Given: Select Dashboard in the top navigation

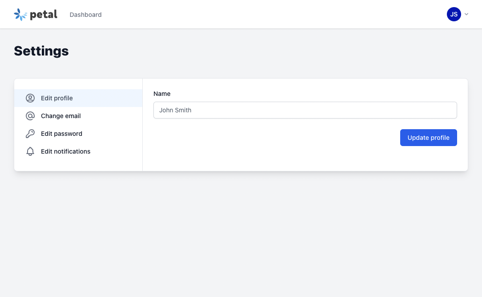Looking at the screenshot, I should coord(85,14).
